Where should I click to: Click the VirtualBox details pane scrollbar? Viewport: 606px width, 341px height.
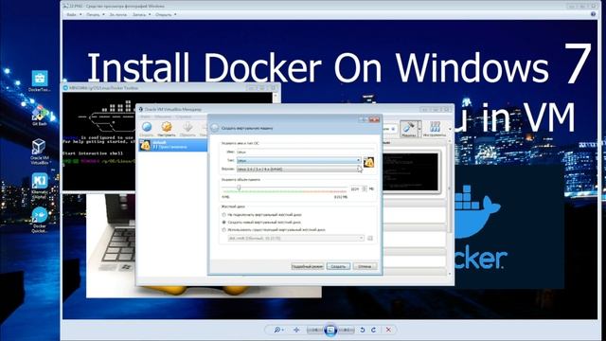coord(449,188)
